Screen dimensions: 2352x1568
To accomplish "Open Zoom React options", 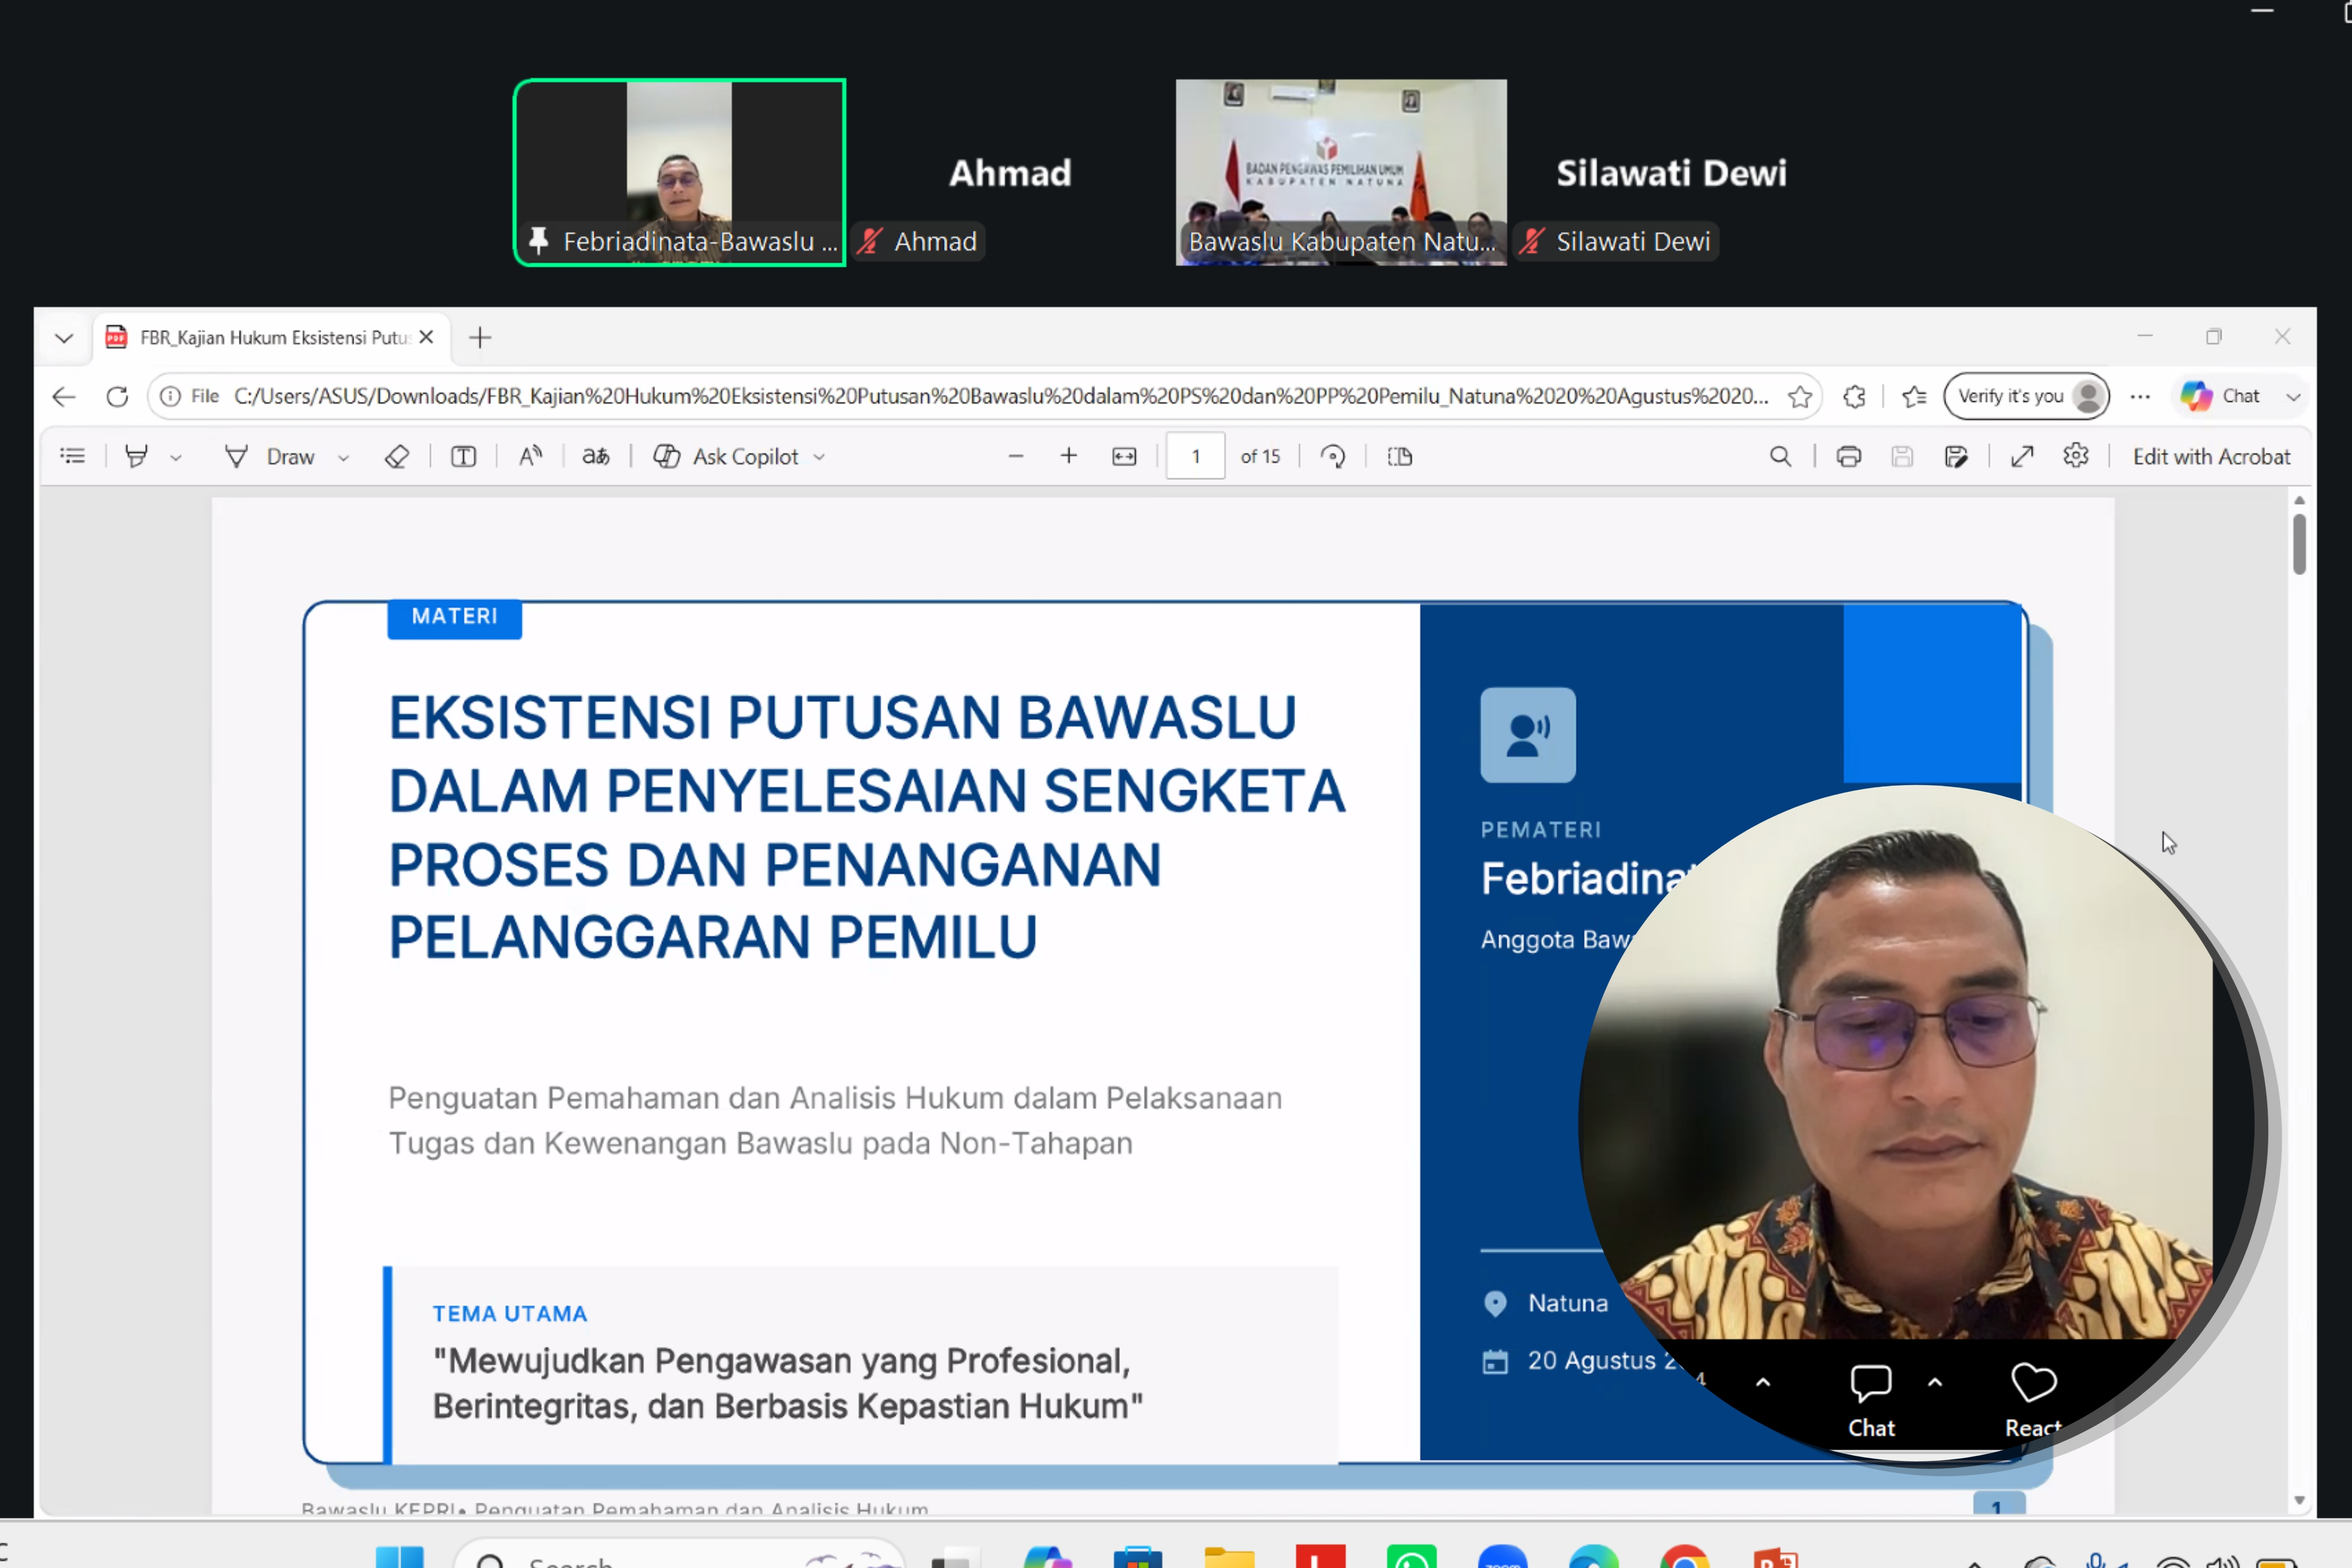I will pyautogui.click(x=2033, y=1400).
